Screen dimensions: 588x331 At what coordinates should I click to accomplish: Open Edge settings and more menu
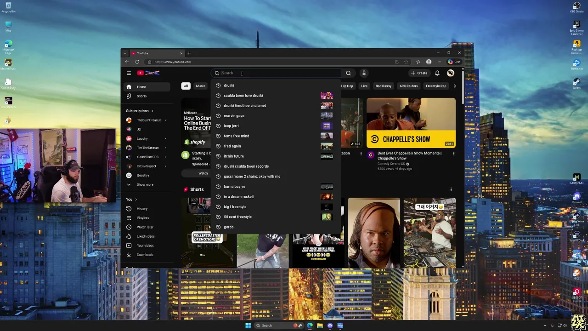click(439, 62)
